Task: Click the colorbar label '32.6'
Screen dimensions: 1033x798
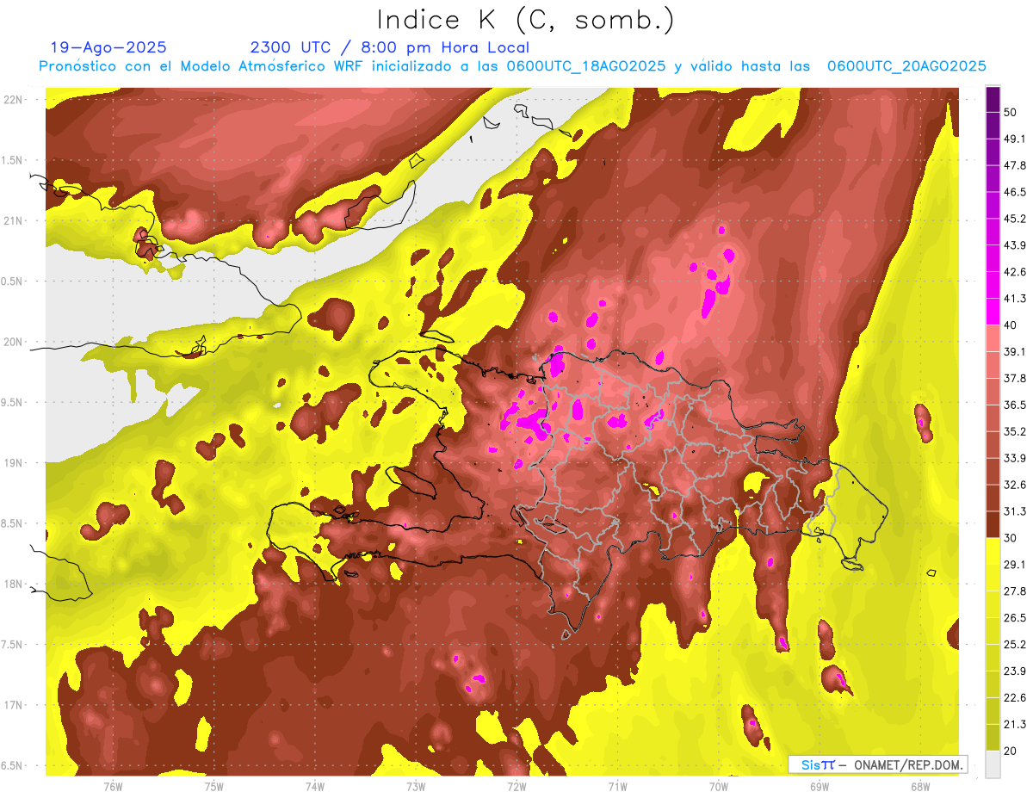Action: pyautogui.click(x=1015, y=485)
